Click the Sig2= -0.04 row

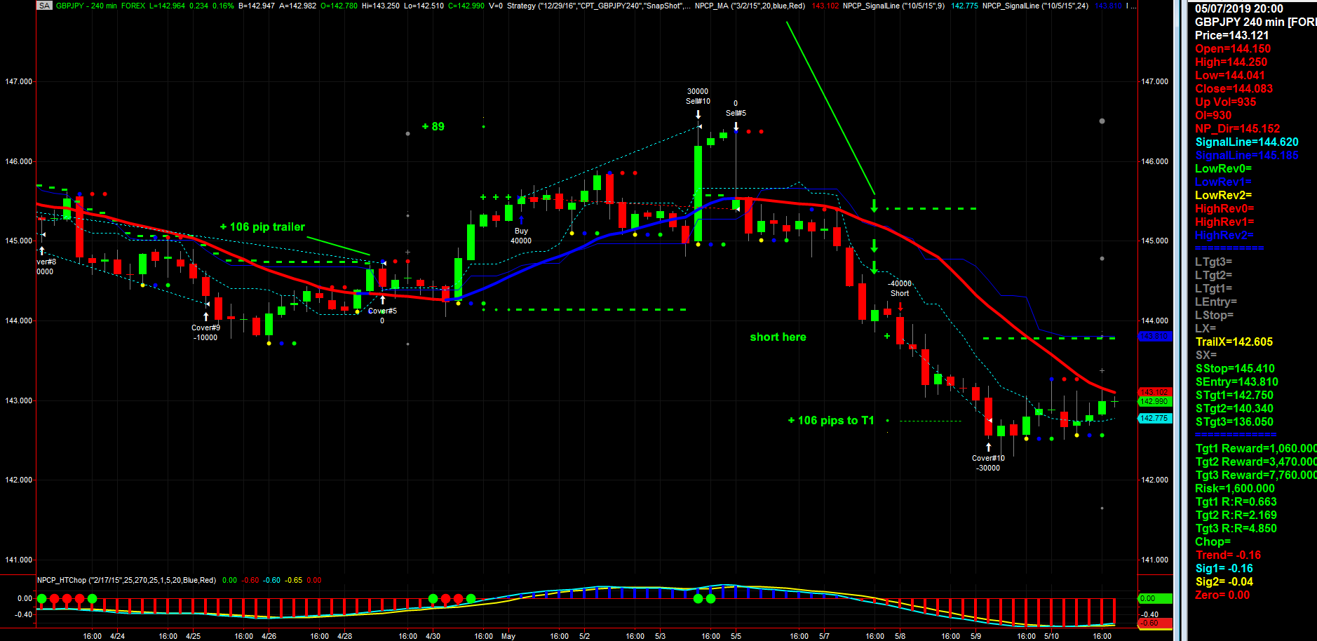pyautogui.click(x=1224, y=581)
